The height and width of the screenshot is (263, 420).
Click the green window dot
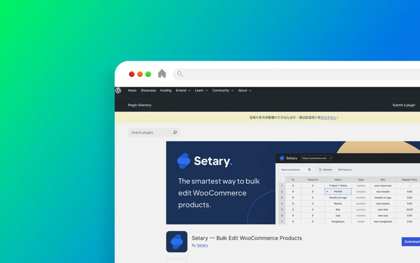[148, 74]
